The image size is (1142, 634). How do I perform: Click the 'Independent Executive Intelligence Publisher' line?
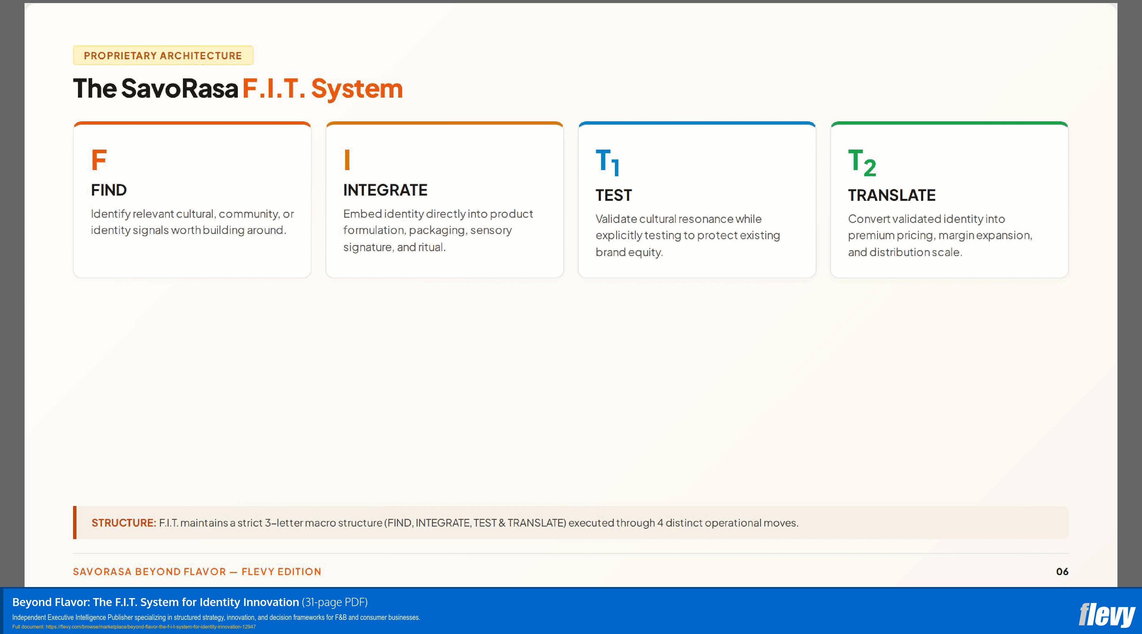[216, 618]
